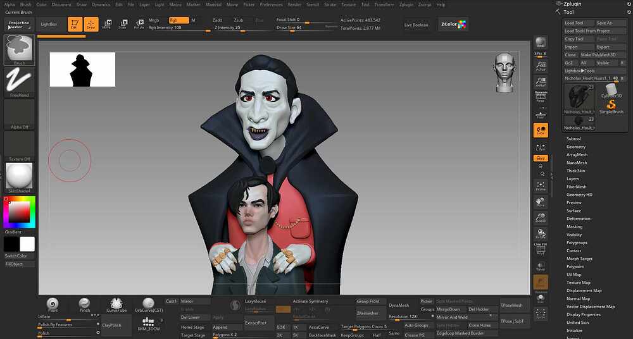This screenshot has height=339, width=633.
Task: Expand the ArrayMesh section
Action: (577, 155)
